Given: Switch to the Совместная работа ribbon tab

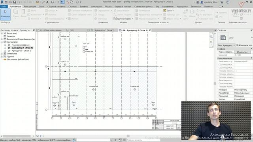Looking at the screenshot, I should pyautogui.click(x=143, y=6).
